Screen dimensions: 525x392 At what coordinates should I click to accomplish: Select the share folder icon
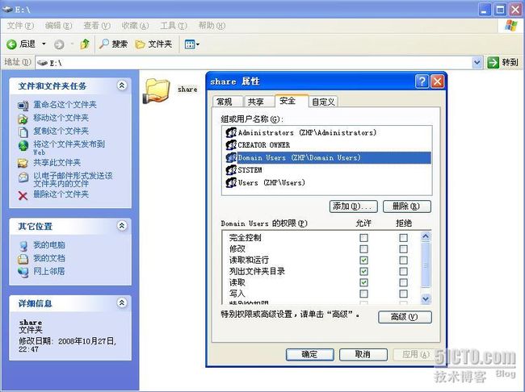156,91
